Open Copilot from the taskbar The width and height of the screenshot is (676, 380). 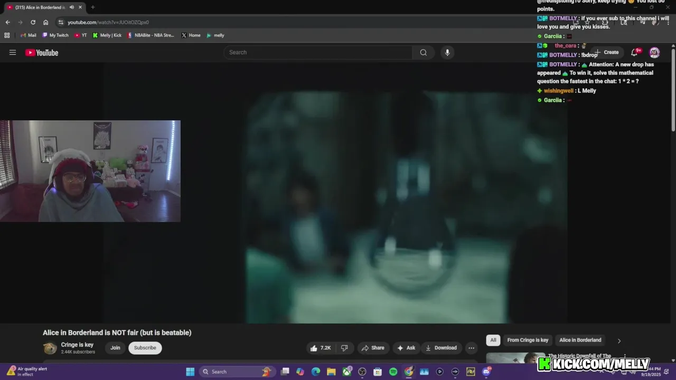[x=300, y=372]
